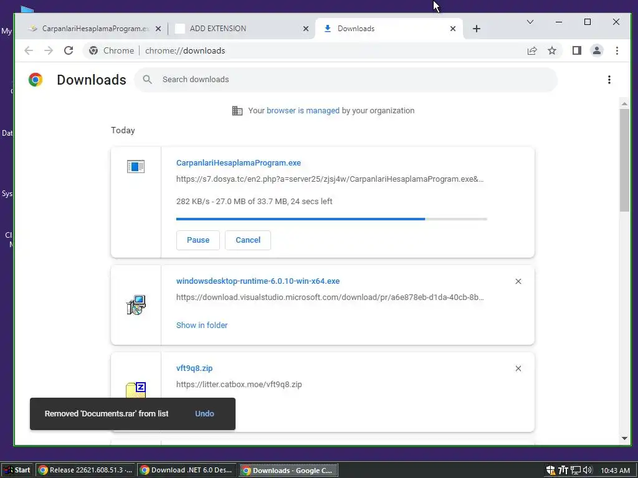This screenshot has width=638, height=478.
Task: Click the scrollbar down arrow
Action: point(624,438)
